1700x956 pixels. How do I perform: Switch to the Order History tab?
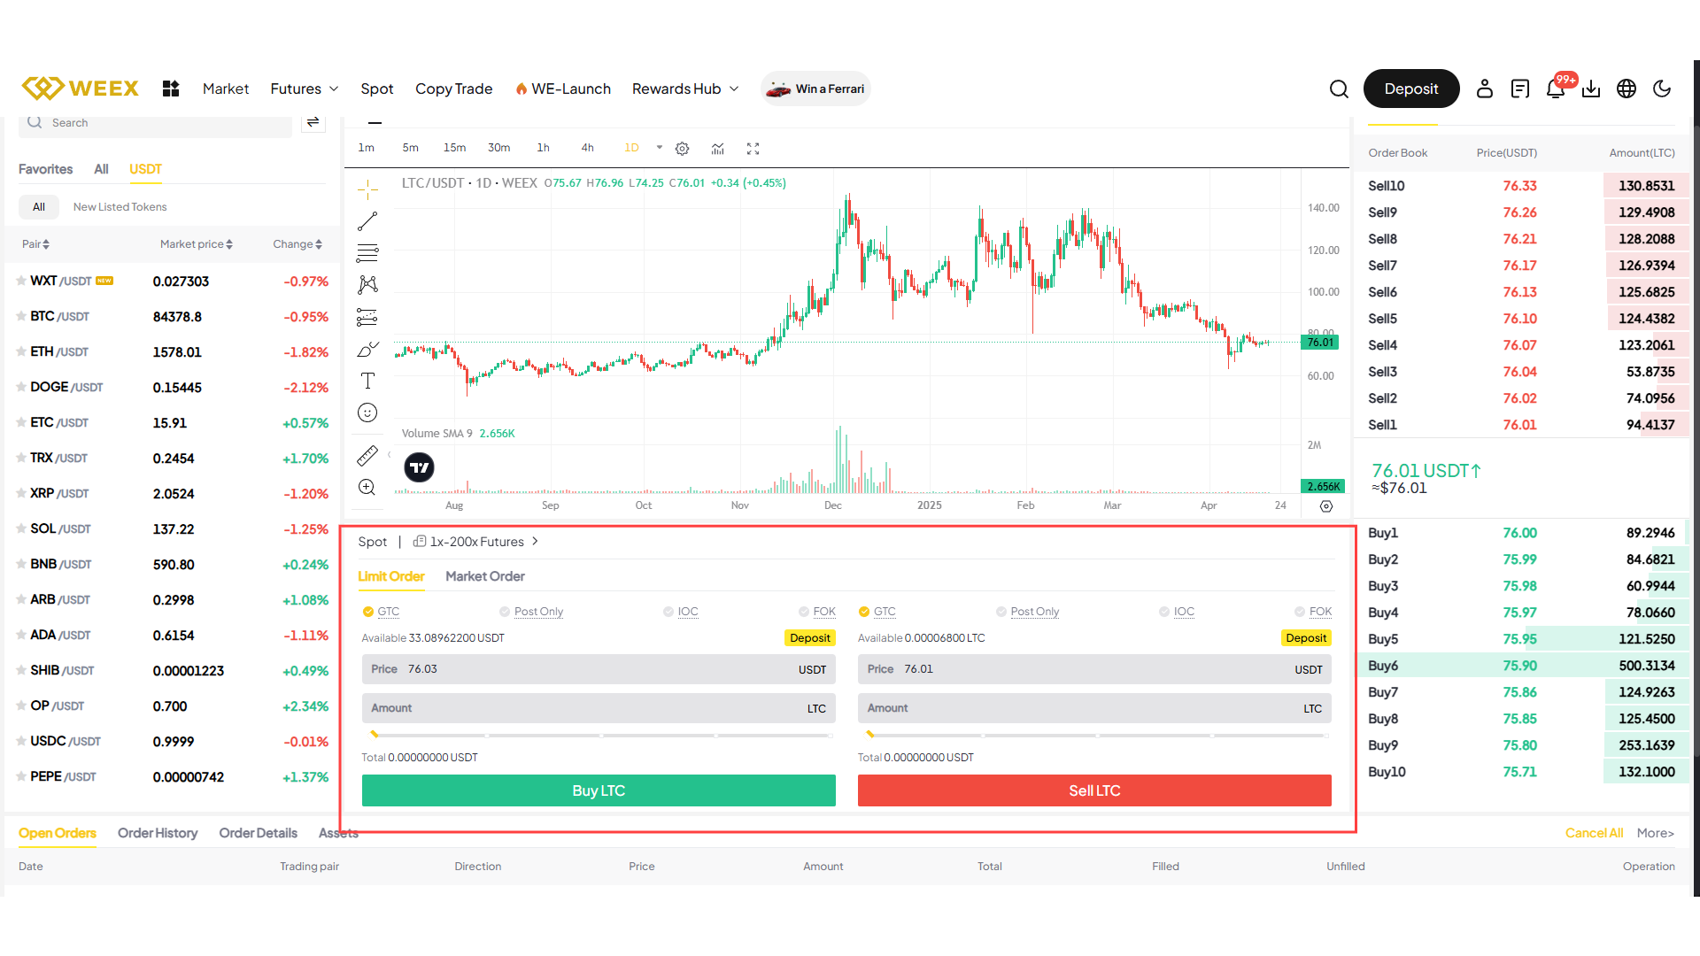point(158,833)
